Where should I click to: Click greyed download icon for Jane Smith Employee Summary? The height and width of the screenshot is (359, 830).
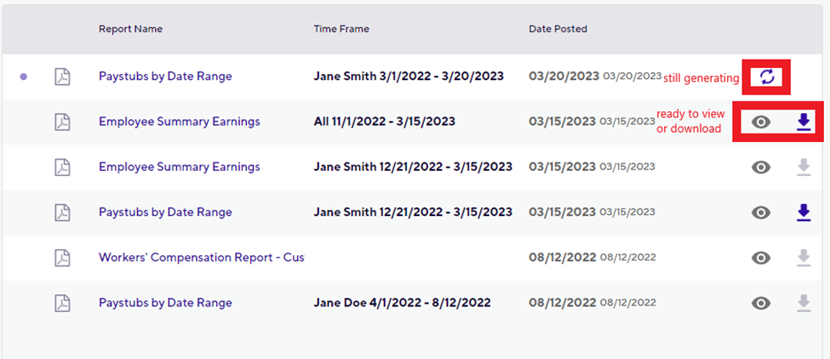[804, 168]
